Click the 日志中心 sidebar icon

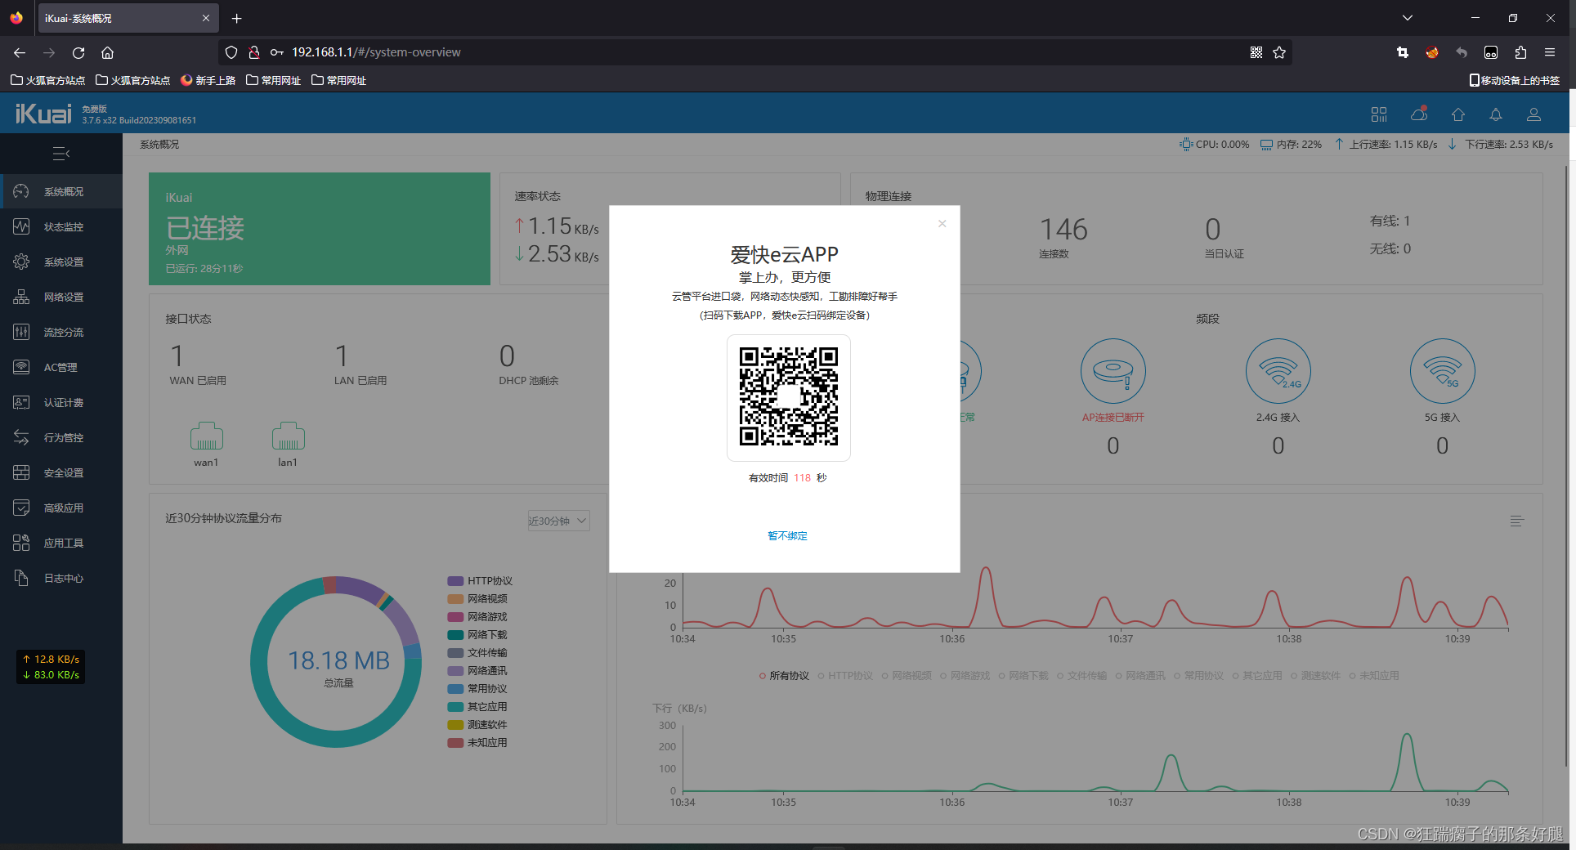[21, 578]
